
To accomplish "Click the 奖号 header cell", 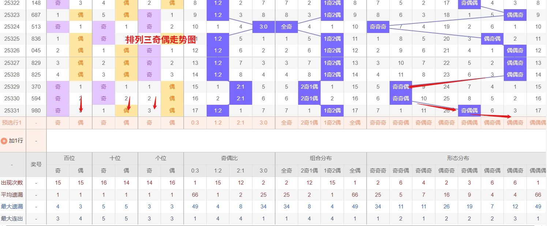I will click(x=36, y=164).
